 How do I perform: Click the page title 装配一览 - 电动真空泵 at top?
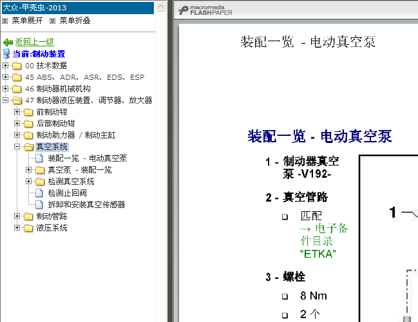tap(308, 42)
